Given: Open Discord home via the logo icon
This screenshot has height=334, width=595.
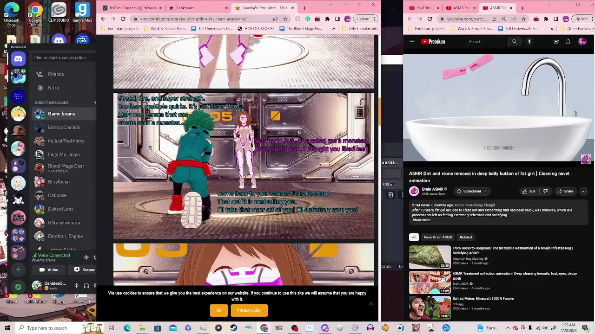Looking at the screenshot, I should click(18, 58).
